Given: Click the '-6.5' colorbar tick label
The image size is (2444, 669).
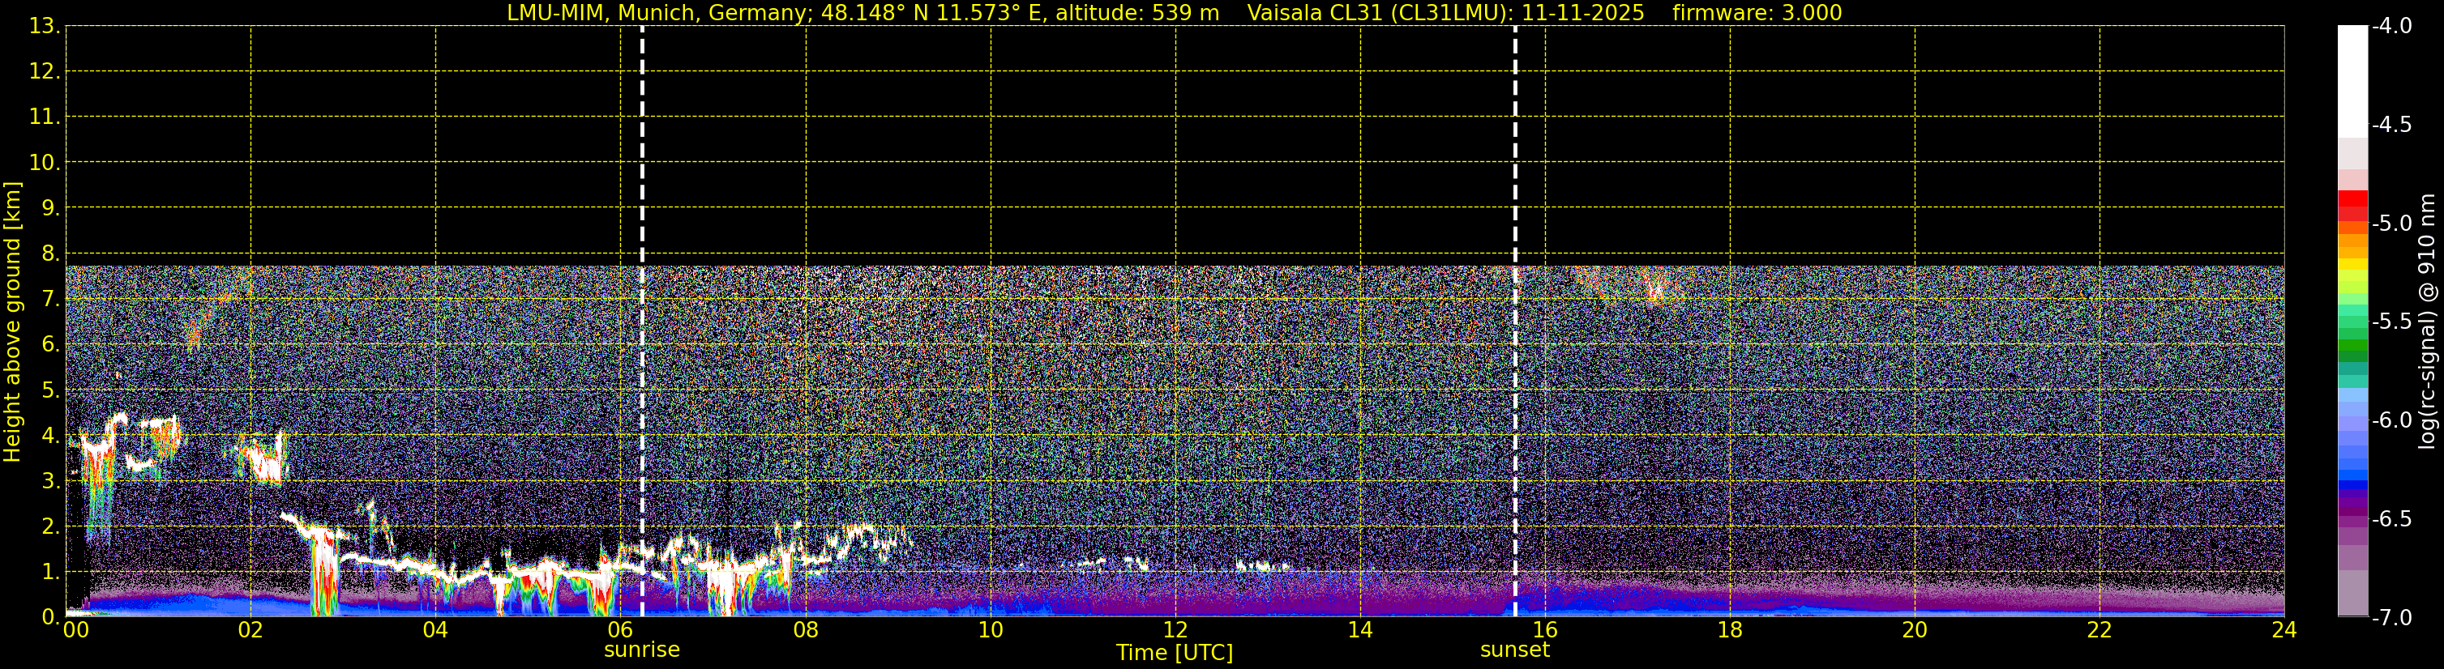Looking at the screenshot, I should point(2392,519).
